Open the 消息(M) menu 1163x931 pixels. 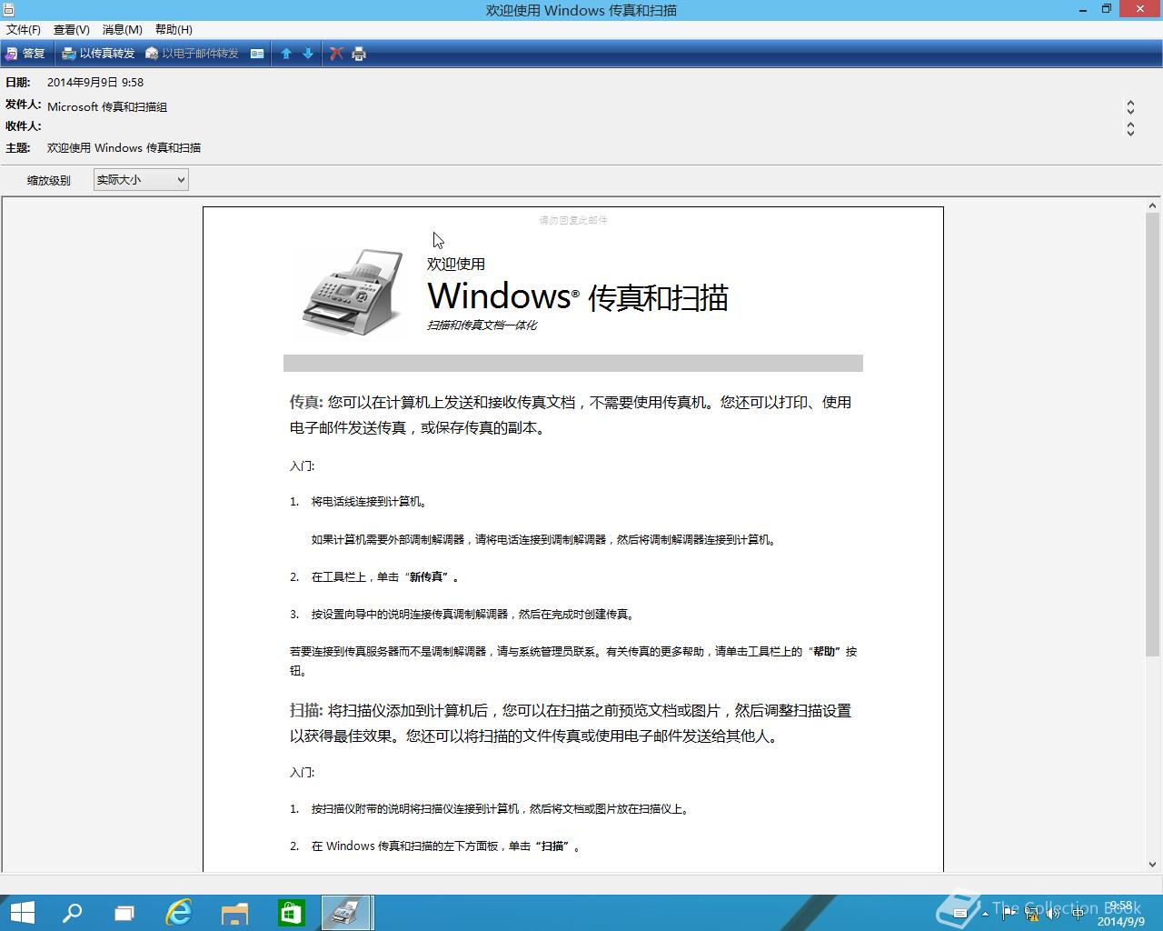tap(123, 30)
